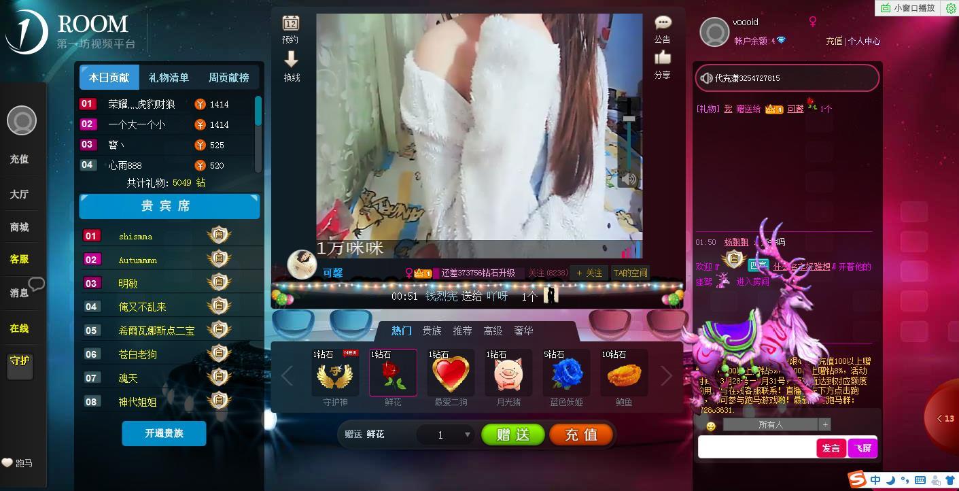The height and width of the screenshot is (491, 959).
Task: Click the 赠送 send gift button
Action: [x=512, y=434]
